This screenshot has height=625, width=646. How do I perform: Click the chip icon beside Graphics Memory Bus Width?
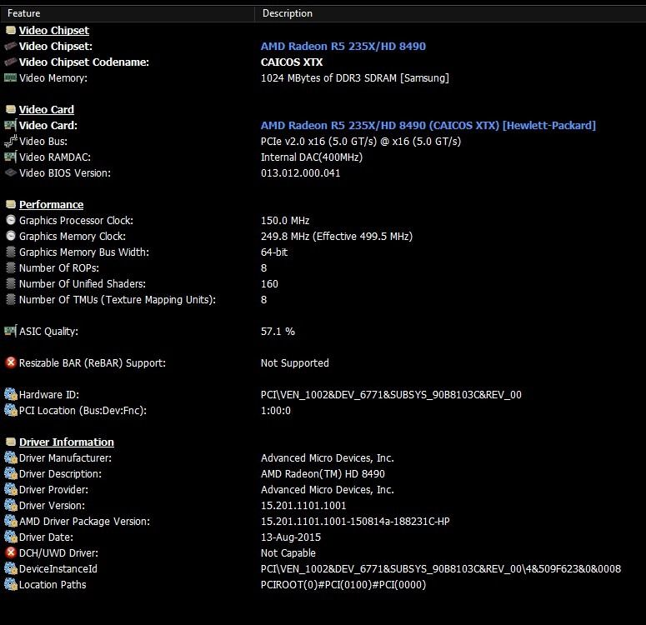point(11,252)
